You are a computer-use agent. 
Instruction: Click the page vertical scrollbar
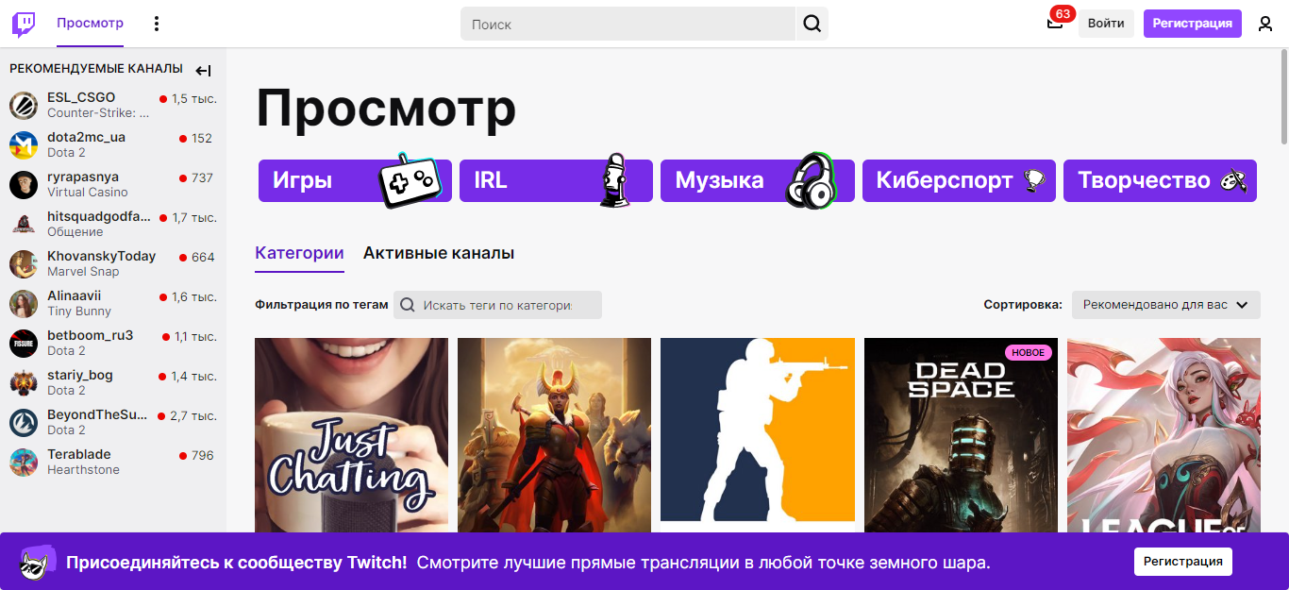(1282, 97)
